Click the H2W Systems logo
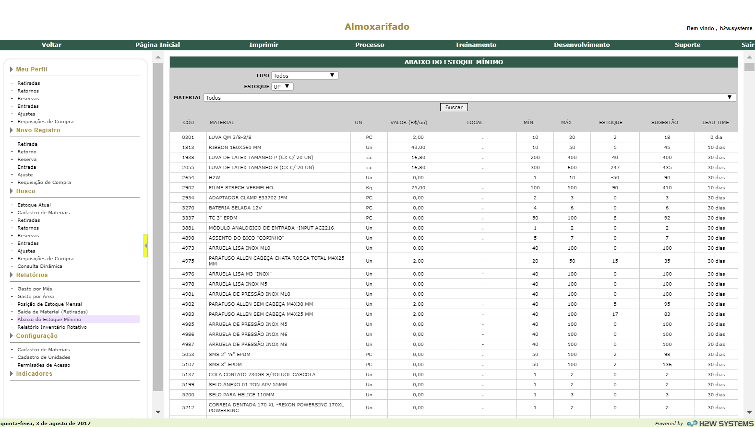This screenshot has height=427, width=755. tap(720, 423)
